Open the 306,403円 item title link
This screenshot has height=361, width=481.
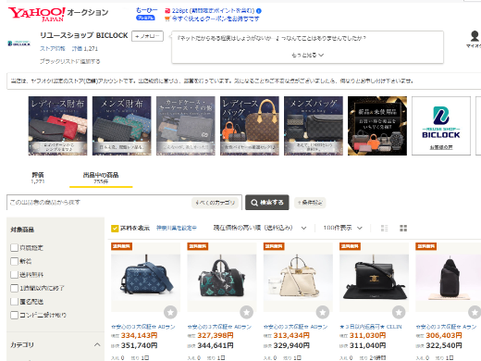point(446,327)
